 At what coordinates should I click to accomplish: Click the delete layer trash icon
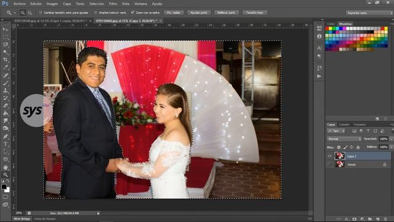pyautogui.click(x=386, y=220)
